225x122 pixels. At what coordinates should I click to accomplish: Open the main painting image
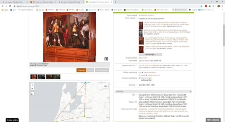[69, 37]
